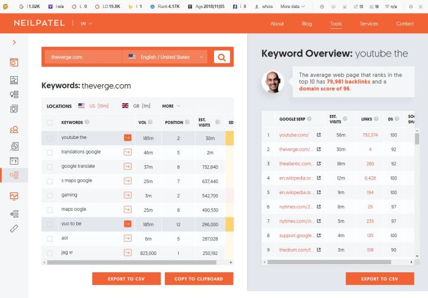
Task: Expand the left sidebar chevron arrow
Action: (14, 42)
